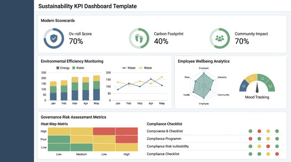Select the Feb stacked bar
This screenshot has width=291, height=162.
pyautogui.click(x=64, y=90)
